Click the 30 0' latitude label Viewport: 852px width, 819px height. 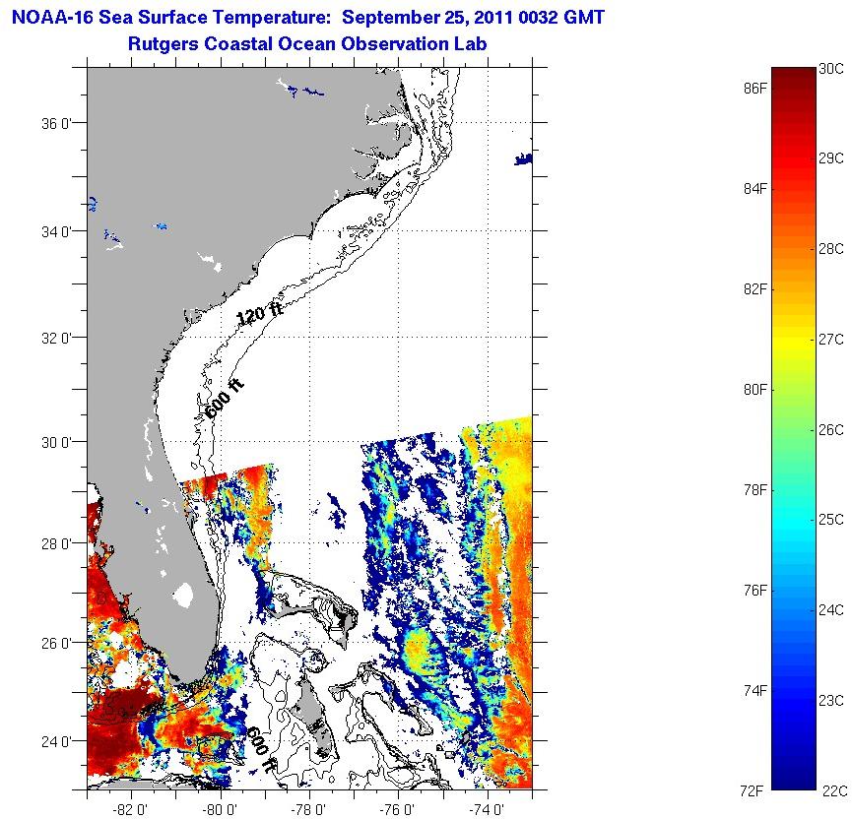click(56, 443)
